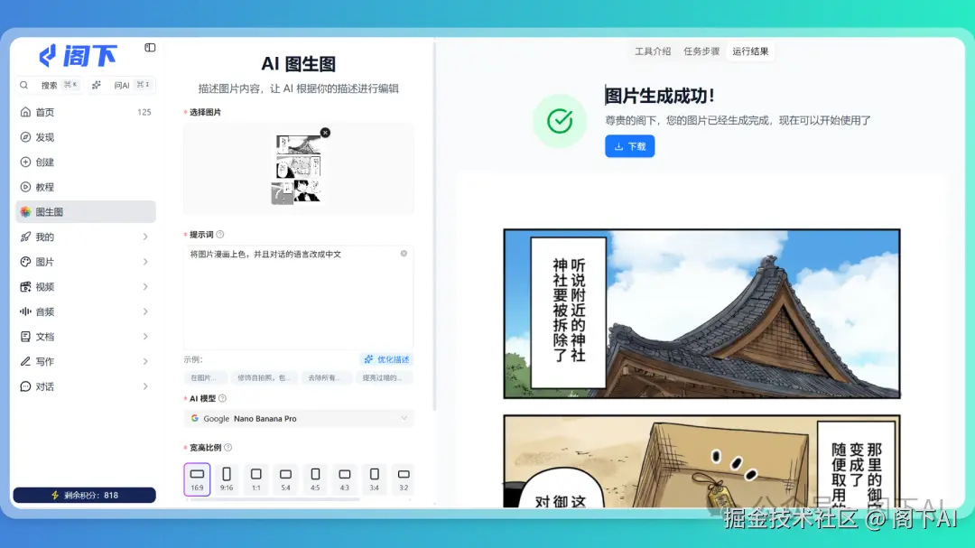Click the 去除所有 example prompt chip
The image size is (975, 548).
pos(325,376)
